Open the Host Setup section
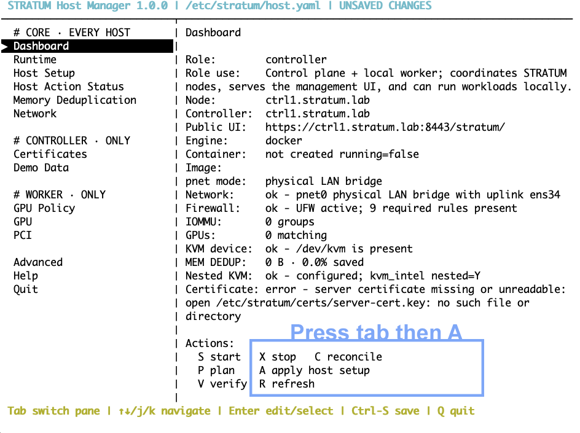 (44, 73)
